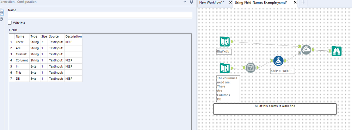
Task: Select the lower Text Input tool icon
Action: (225, 68)
